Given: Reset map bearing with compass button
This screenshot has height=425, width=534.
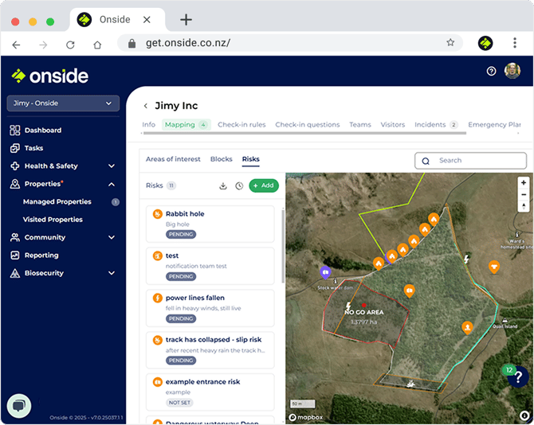Looking at the screenshot, I should tap(524, 206).
